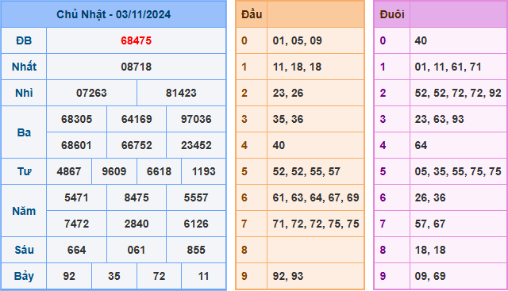Click Đầu values '11, 18, 18'

pos(297,67)
